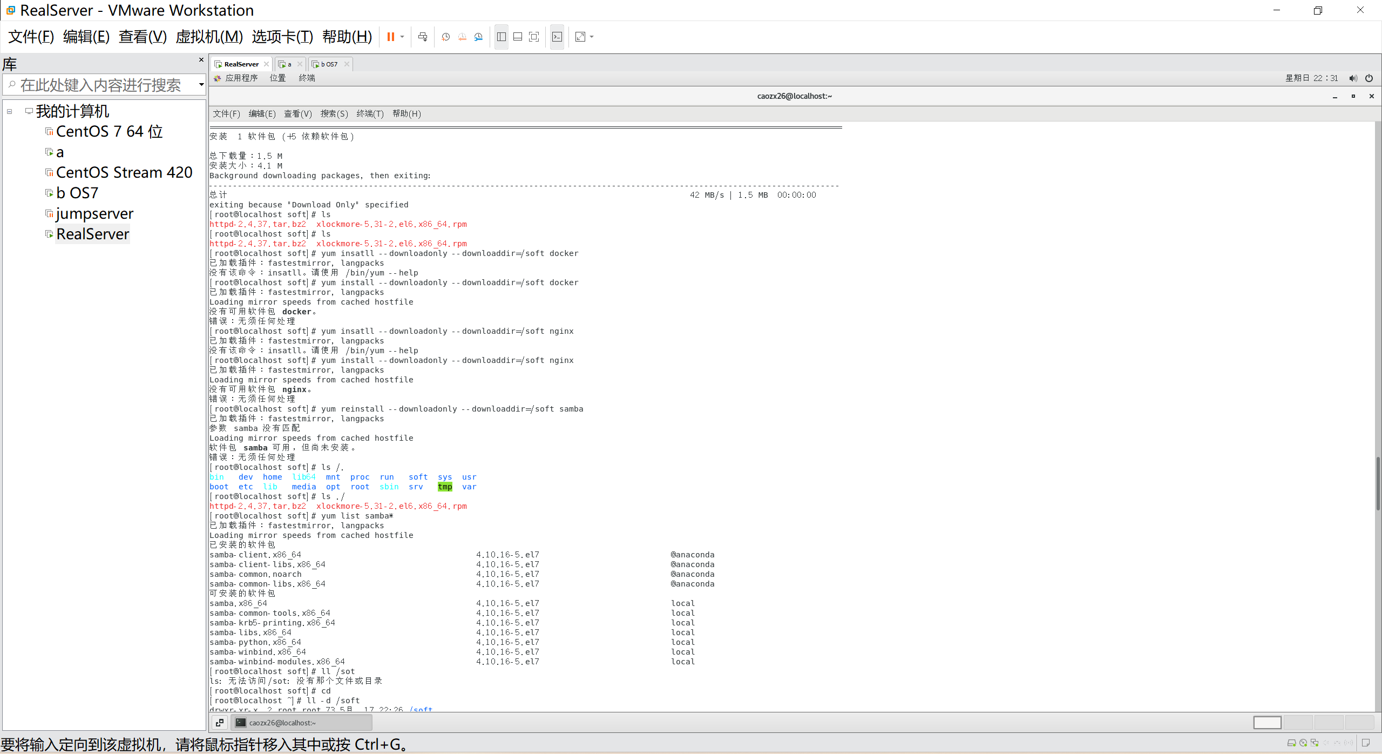Screen dimensions: 1382x754
Task: Click the terminal vertical scrollbar thumb
Action: pyautogui.click(x=1378, y=483)
